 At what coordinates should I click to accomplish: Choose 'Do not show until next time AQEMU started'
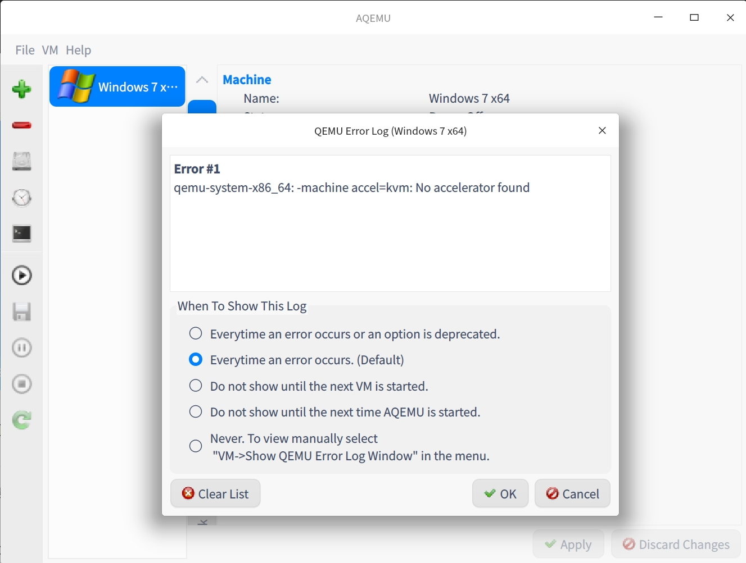[196, 412]
